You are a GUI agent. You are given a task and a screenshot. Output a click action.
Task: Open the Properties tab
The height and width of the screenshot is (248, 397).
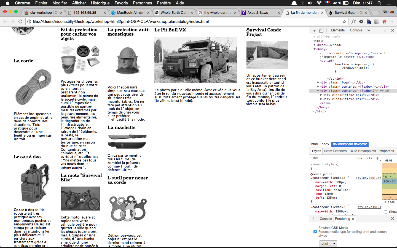coord(386,151)
